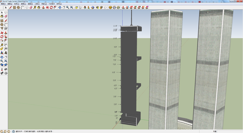Open the 鏡頭 (Camera) menu
The image size is (243, 133).
pyautogui.click(x=23, y=4)
